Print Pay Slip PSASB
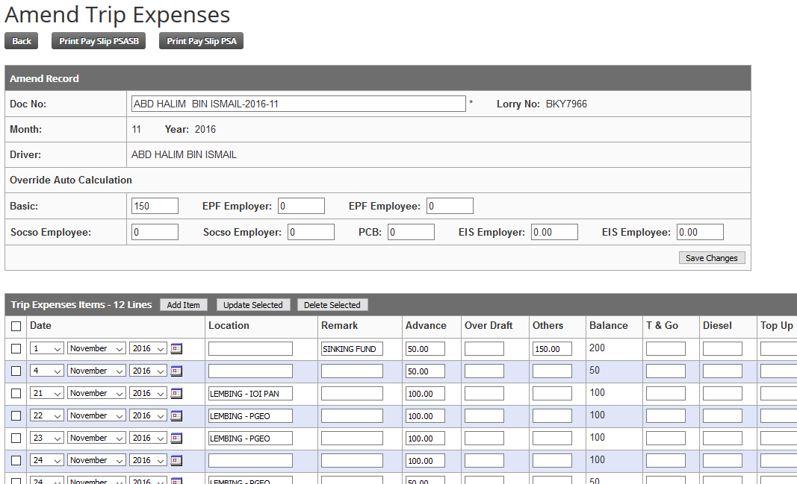Viewport: 797px width, 484px height. pyautogui.click(x=99, y=41)
